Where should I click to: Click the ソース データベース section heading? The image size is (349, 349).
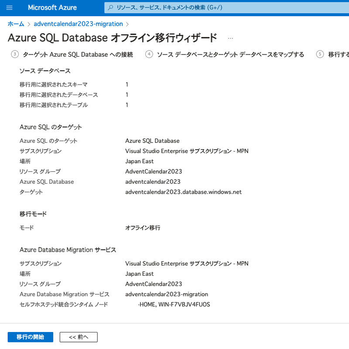pos(45,71)
